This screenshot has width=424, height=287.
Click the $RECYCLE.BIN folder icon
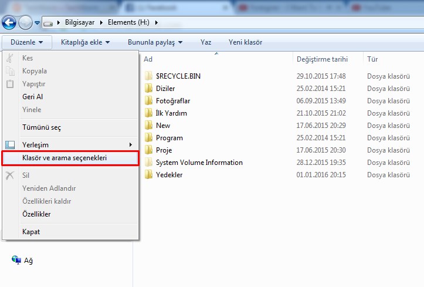(x=148, y=76)
